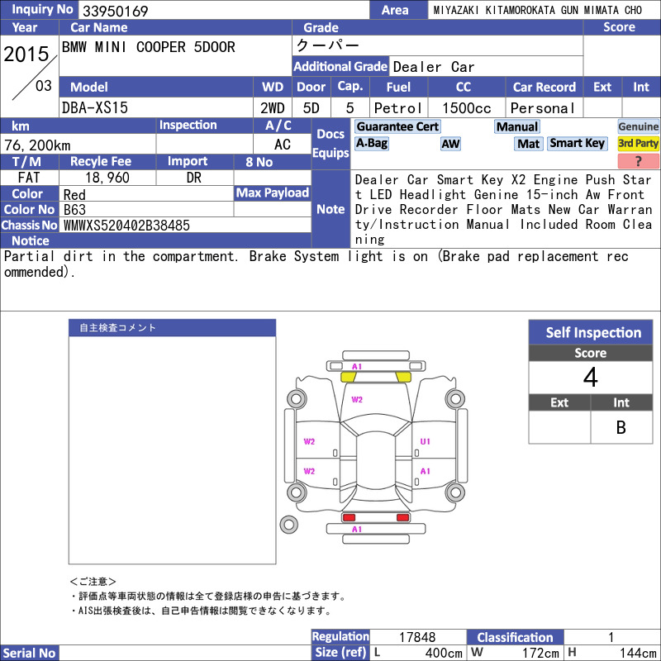Click the <ご注意> caution heading

tap(93, 582)
